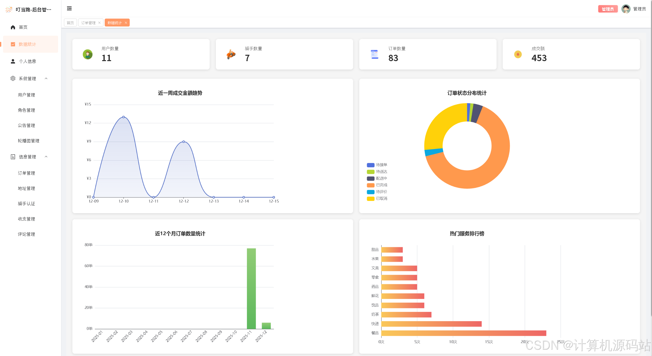
Task: Click the rider icon on 骑手数量 card
Action: [231, 54]
